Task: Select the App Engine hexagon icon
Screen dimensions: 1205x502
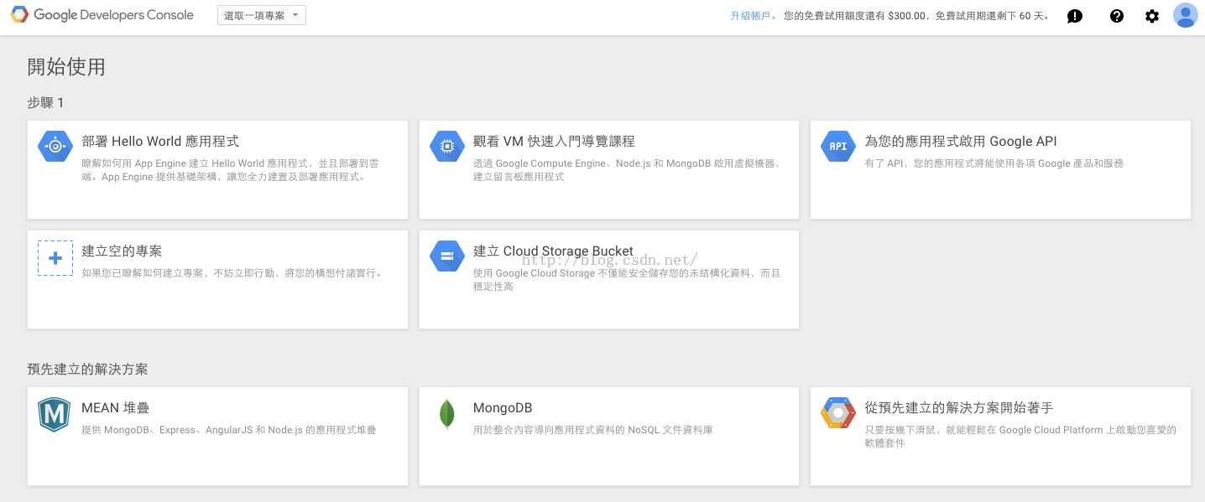Action: click(55, 146)
